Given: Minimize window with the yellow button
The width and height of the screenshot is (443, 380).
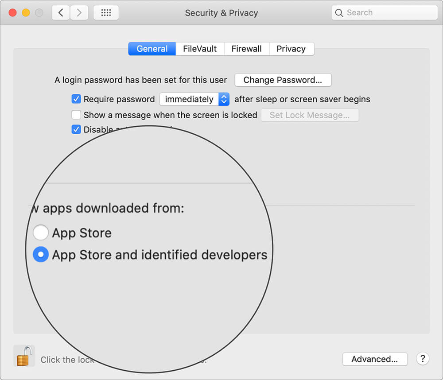Looking at the screenshot, I should tap(26, 13).
